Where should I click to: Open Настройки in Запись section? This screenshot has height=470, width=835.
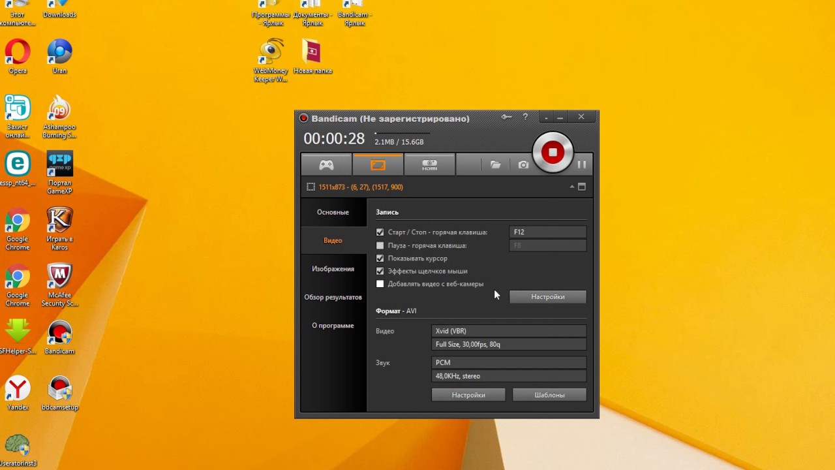point(548,297)
